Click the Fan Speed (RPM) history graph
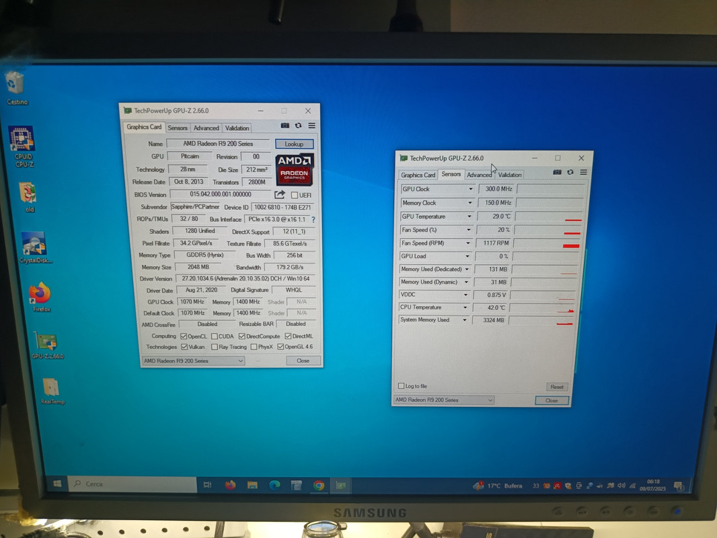 [x=548, y=243]
